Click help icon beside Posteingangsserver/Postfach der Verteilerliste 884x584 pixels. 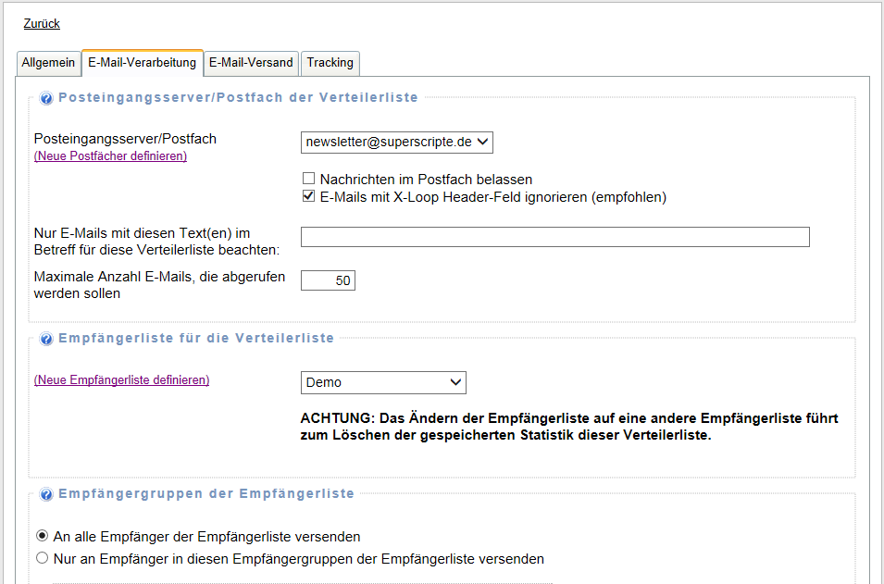click(x=46, y=98)
